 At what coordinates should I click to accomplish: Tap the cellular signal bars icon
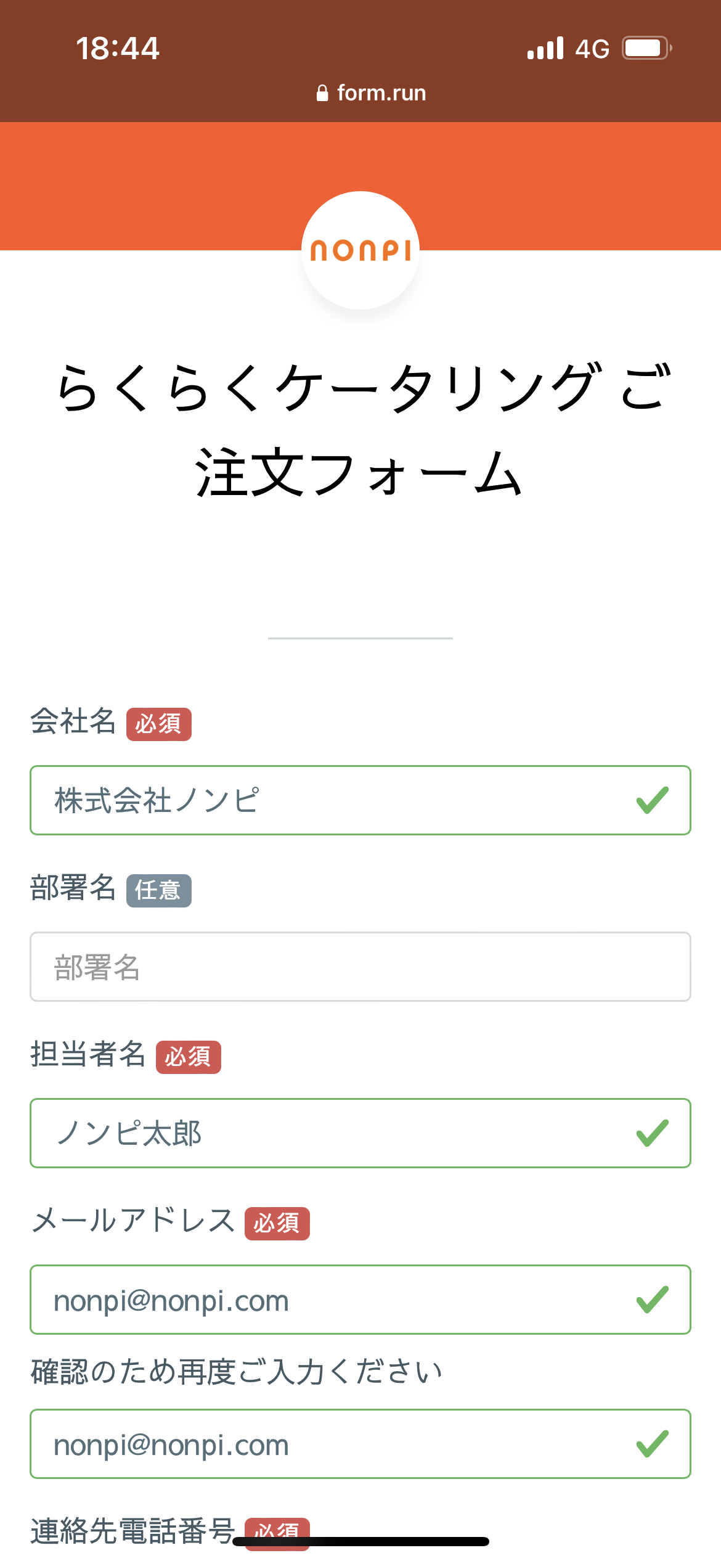point(545,48)
